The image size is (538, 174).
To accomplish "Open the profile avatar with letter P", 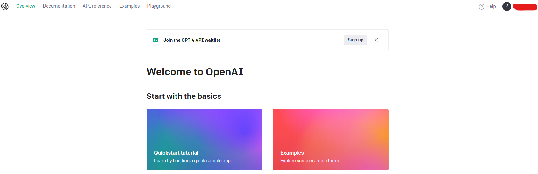I will tap(507, 6).
